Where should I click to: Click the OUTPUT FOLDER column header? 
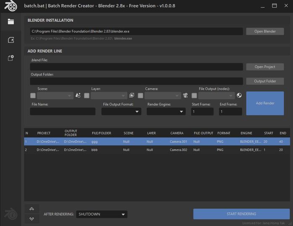point(71,133)
